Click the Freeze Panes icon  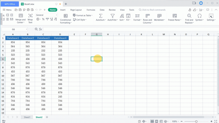click(174, 16)
